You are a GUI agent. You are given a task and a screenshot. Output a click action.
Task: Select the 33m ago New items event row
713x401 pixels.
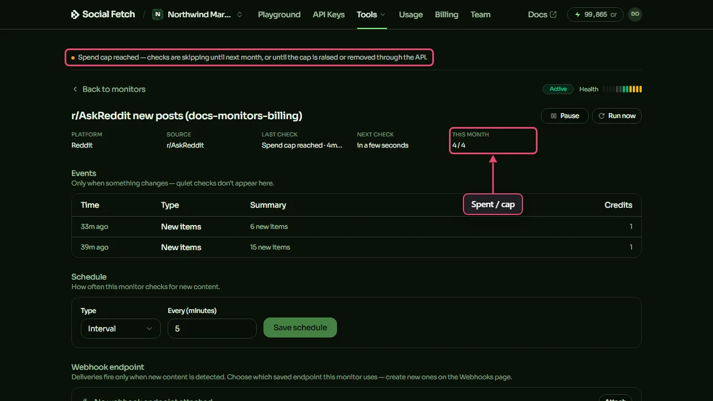356,227
